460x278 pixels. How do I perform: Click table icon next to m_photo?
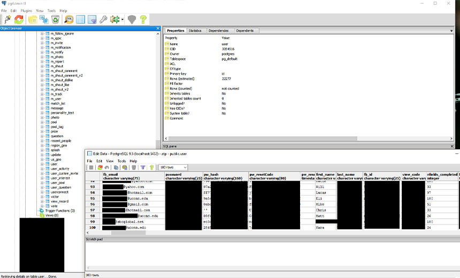pos(48,57)
